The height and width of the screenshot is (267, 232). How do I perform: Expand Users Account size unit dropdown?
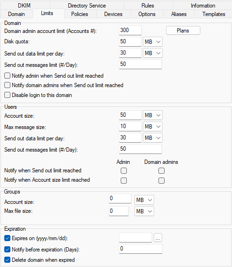[x=153, y=115]
